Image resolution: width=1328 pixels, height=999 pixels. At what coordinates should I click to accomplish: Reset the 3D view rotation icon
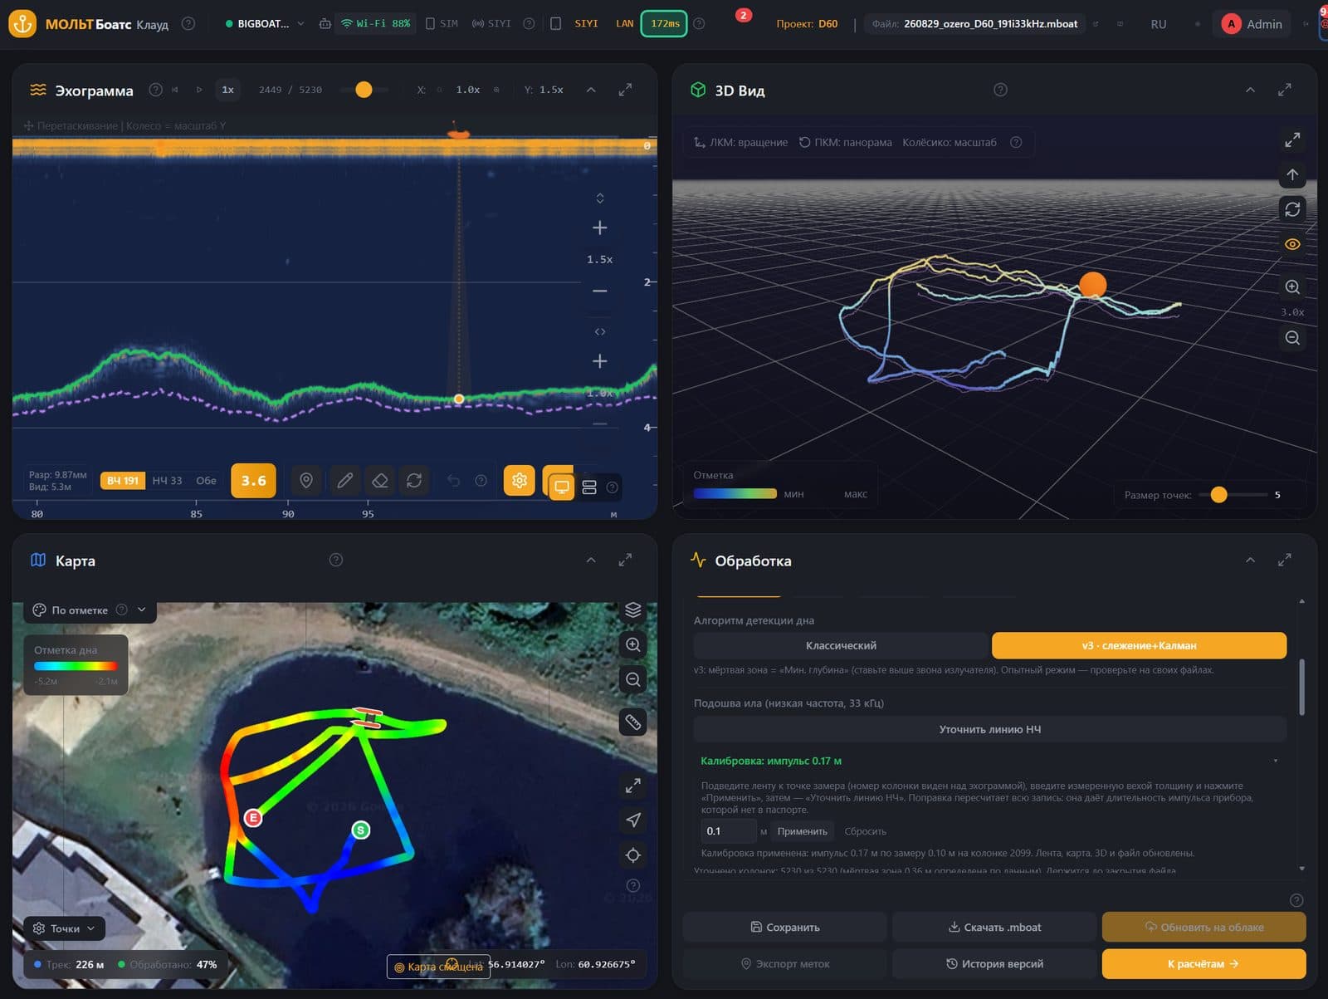(1292, 209)
